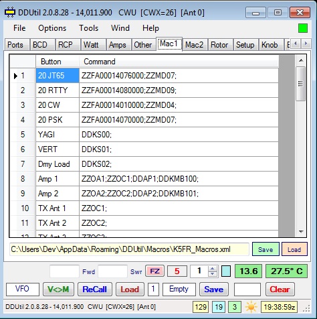Click the 19:38:59z clock display
This screenshot has width=317, height=319.
click(x=280, y=307)
